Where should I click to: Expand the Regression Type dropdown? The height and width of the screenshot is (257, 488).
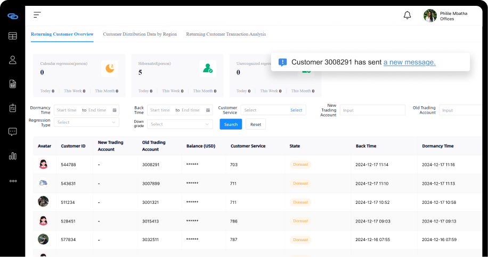coord(86,123)
